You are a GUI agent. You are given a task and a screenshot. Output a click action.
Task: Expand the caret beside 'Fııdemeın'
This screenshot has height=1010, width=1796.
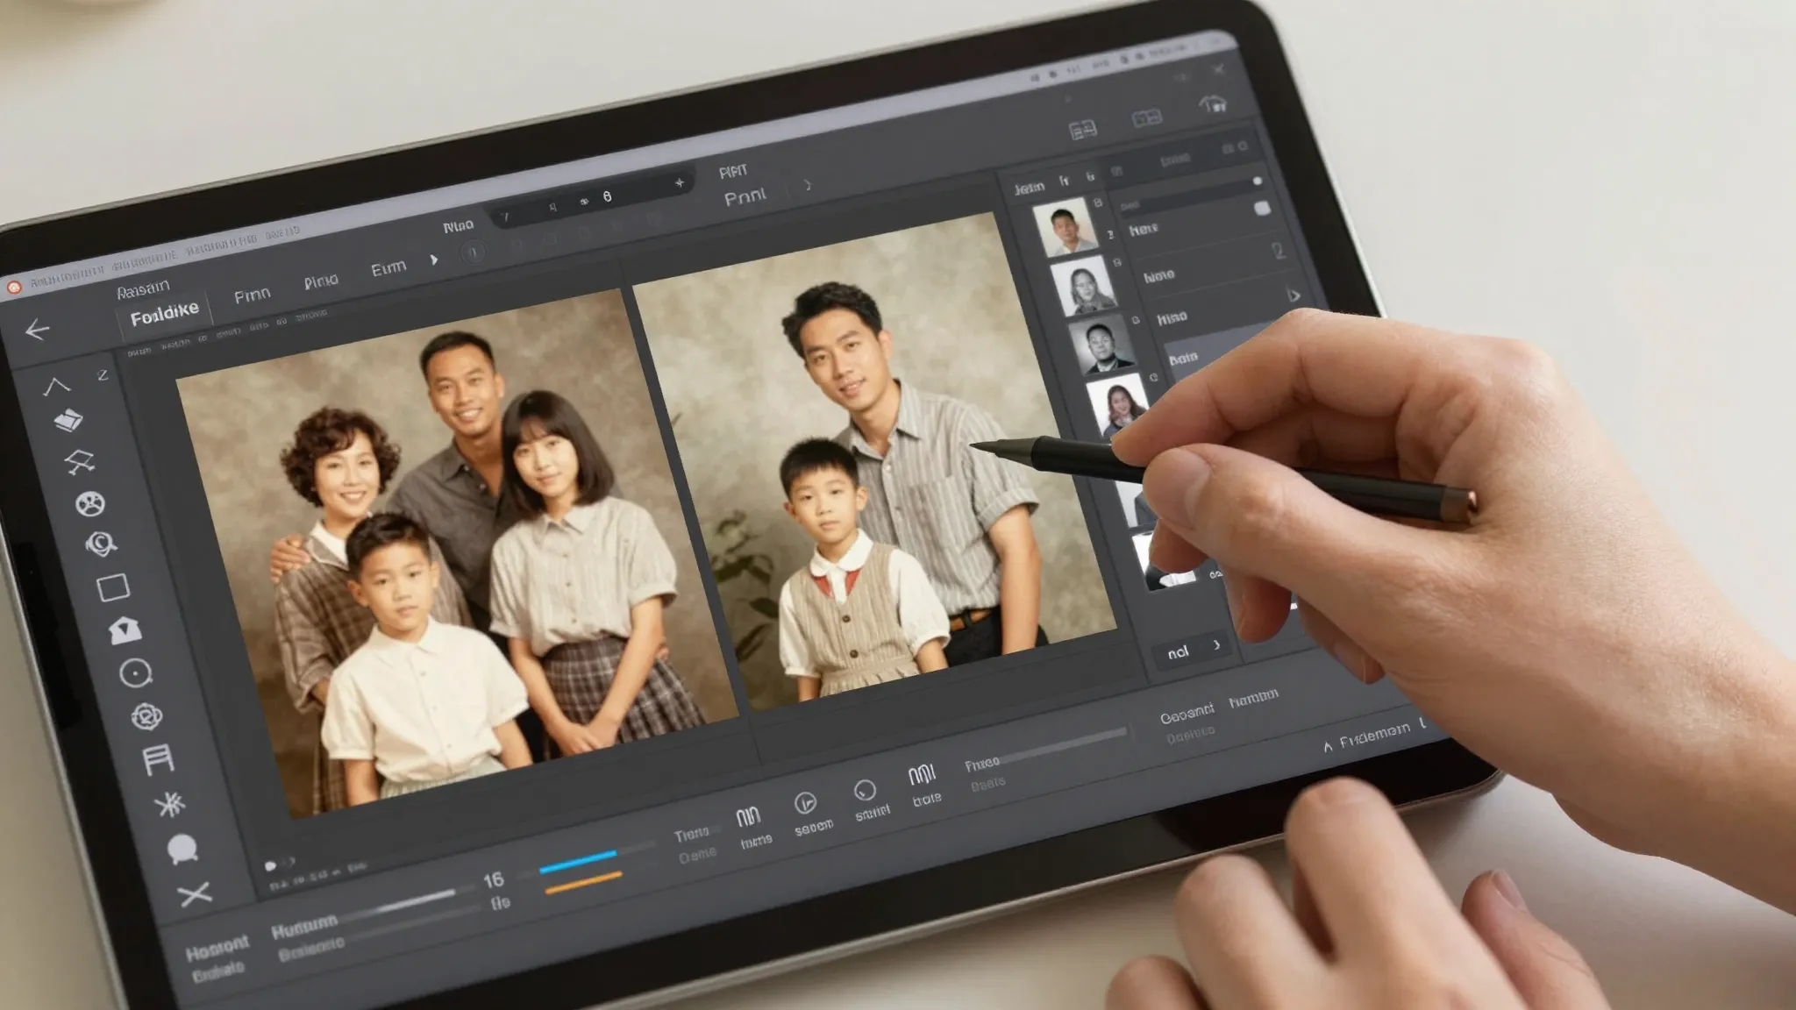coord(1329,746)
